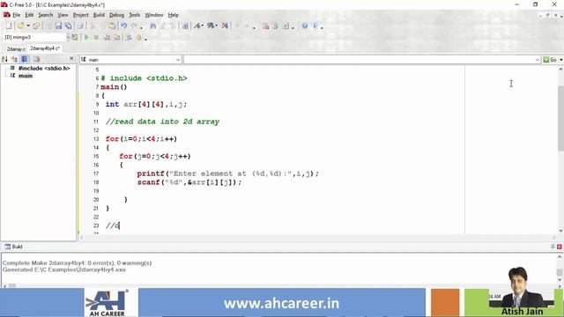Click the page icon in symbol panel toolbar
564x317 pixels.
[x=36, y=59]
